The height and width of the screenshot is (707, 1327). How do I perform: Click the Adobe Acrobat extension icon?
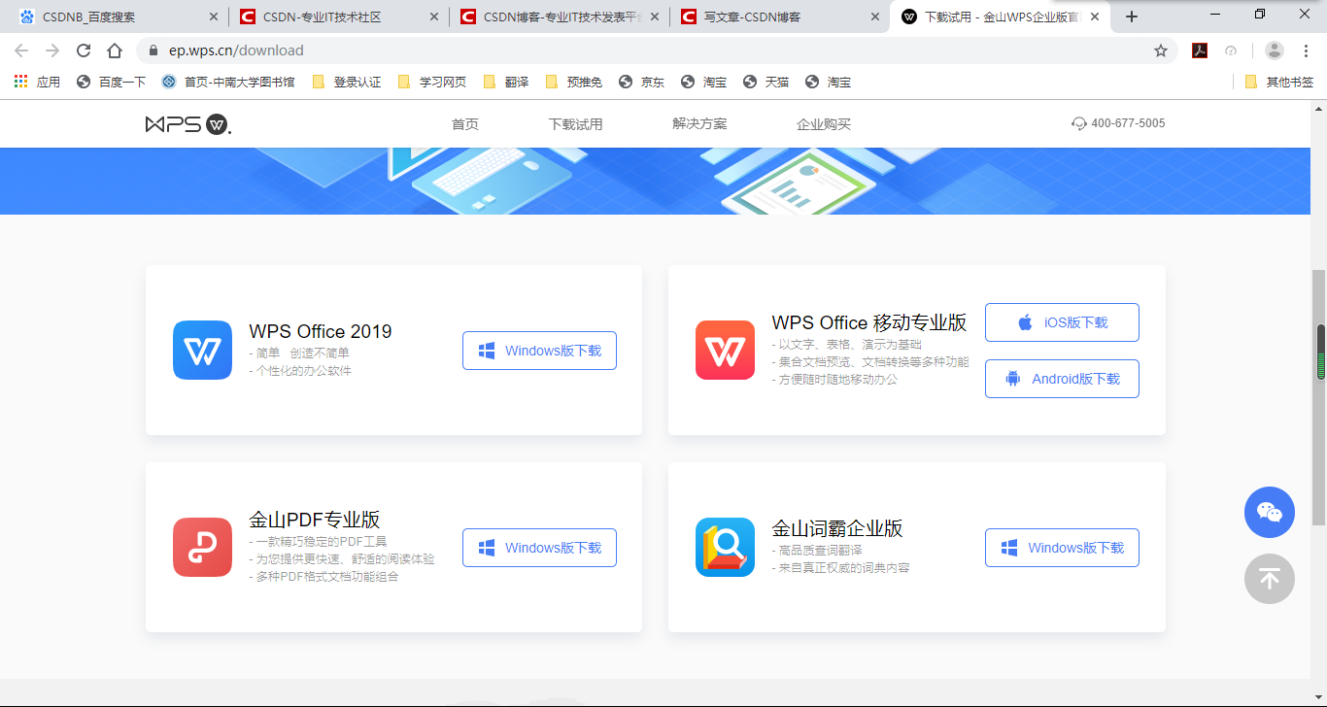tap(1200, 50)
